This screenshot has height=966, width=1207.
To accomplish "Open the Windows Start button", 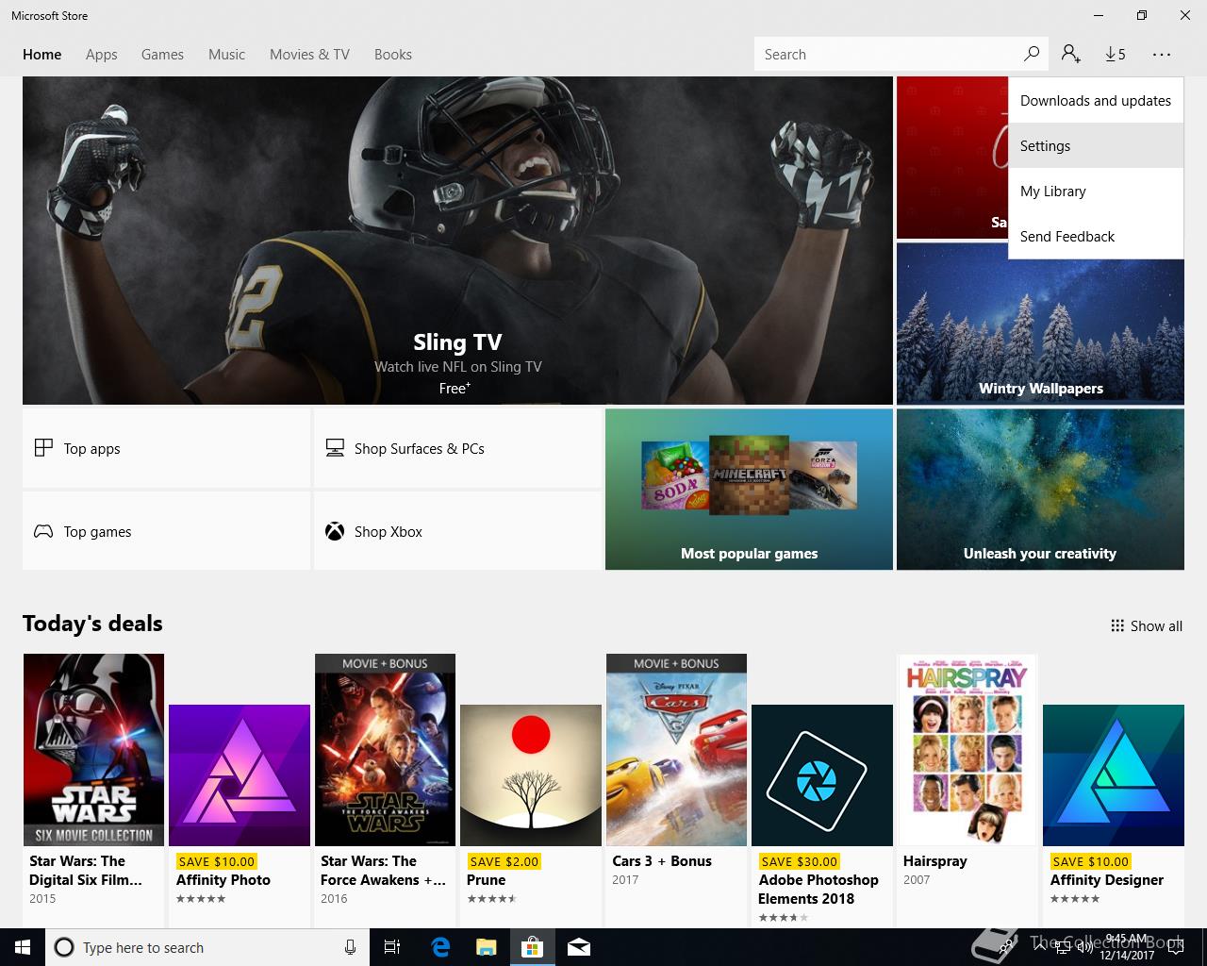I will point(23,947).
